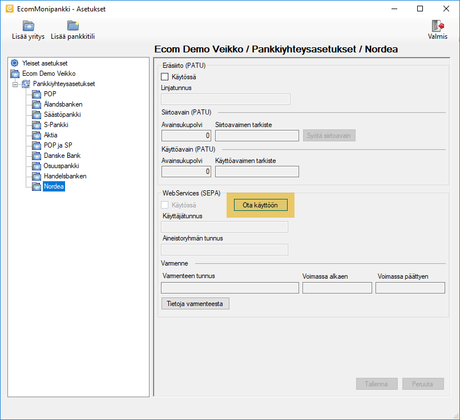Click the EcomMonipankki title bar app icon
The height and width of the screenshot is (420, 460).
pyautogui.click(x=9, y=9)
